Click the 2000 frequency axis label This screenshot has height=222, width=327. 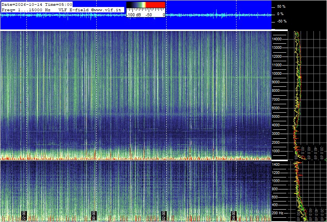[276, 143]
